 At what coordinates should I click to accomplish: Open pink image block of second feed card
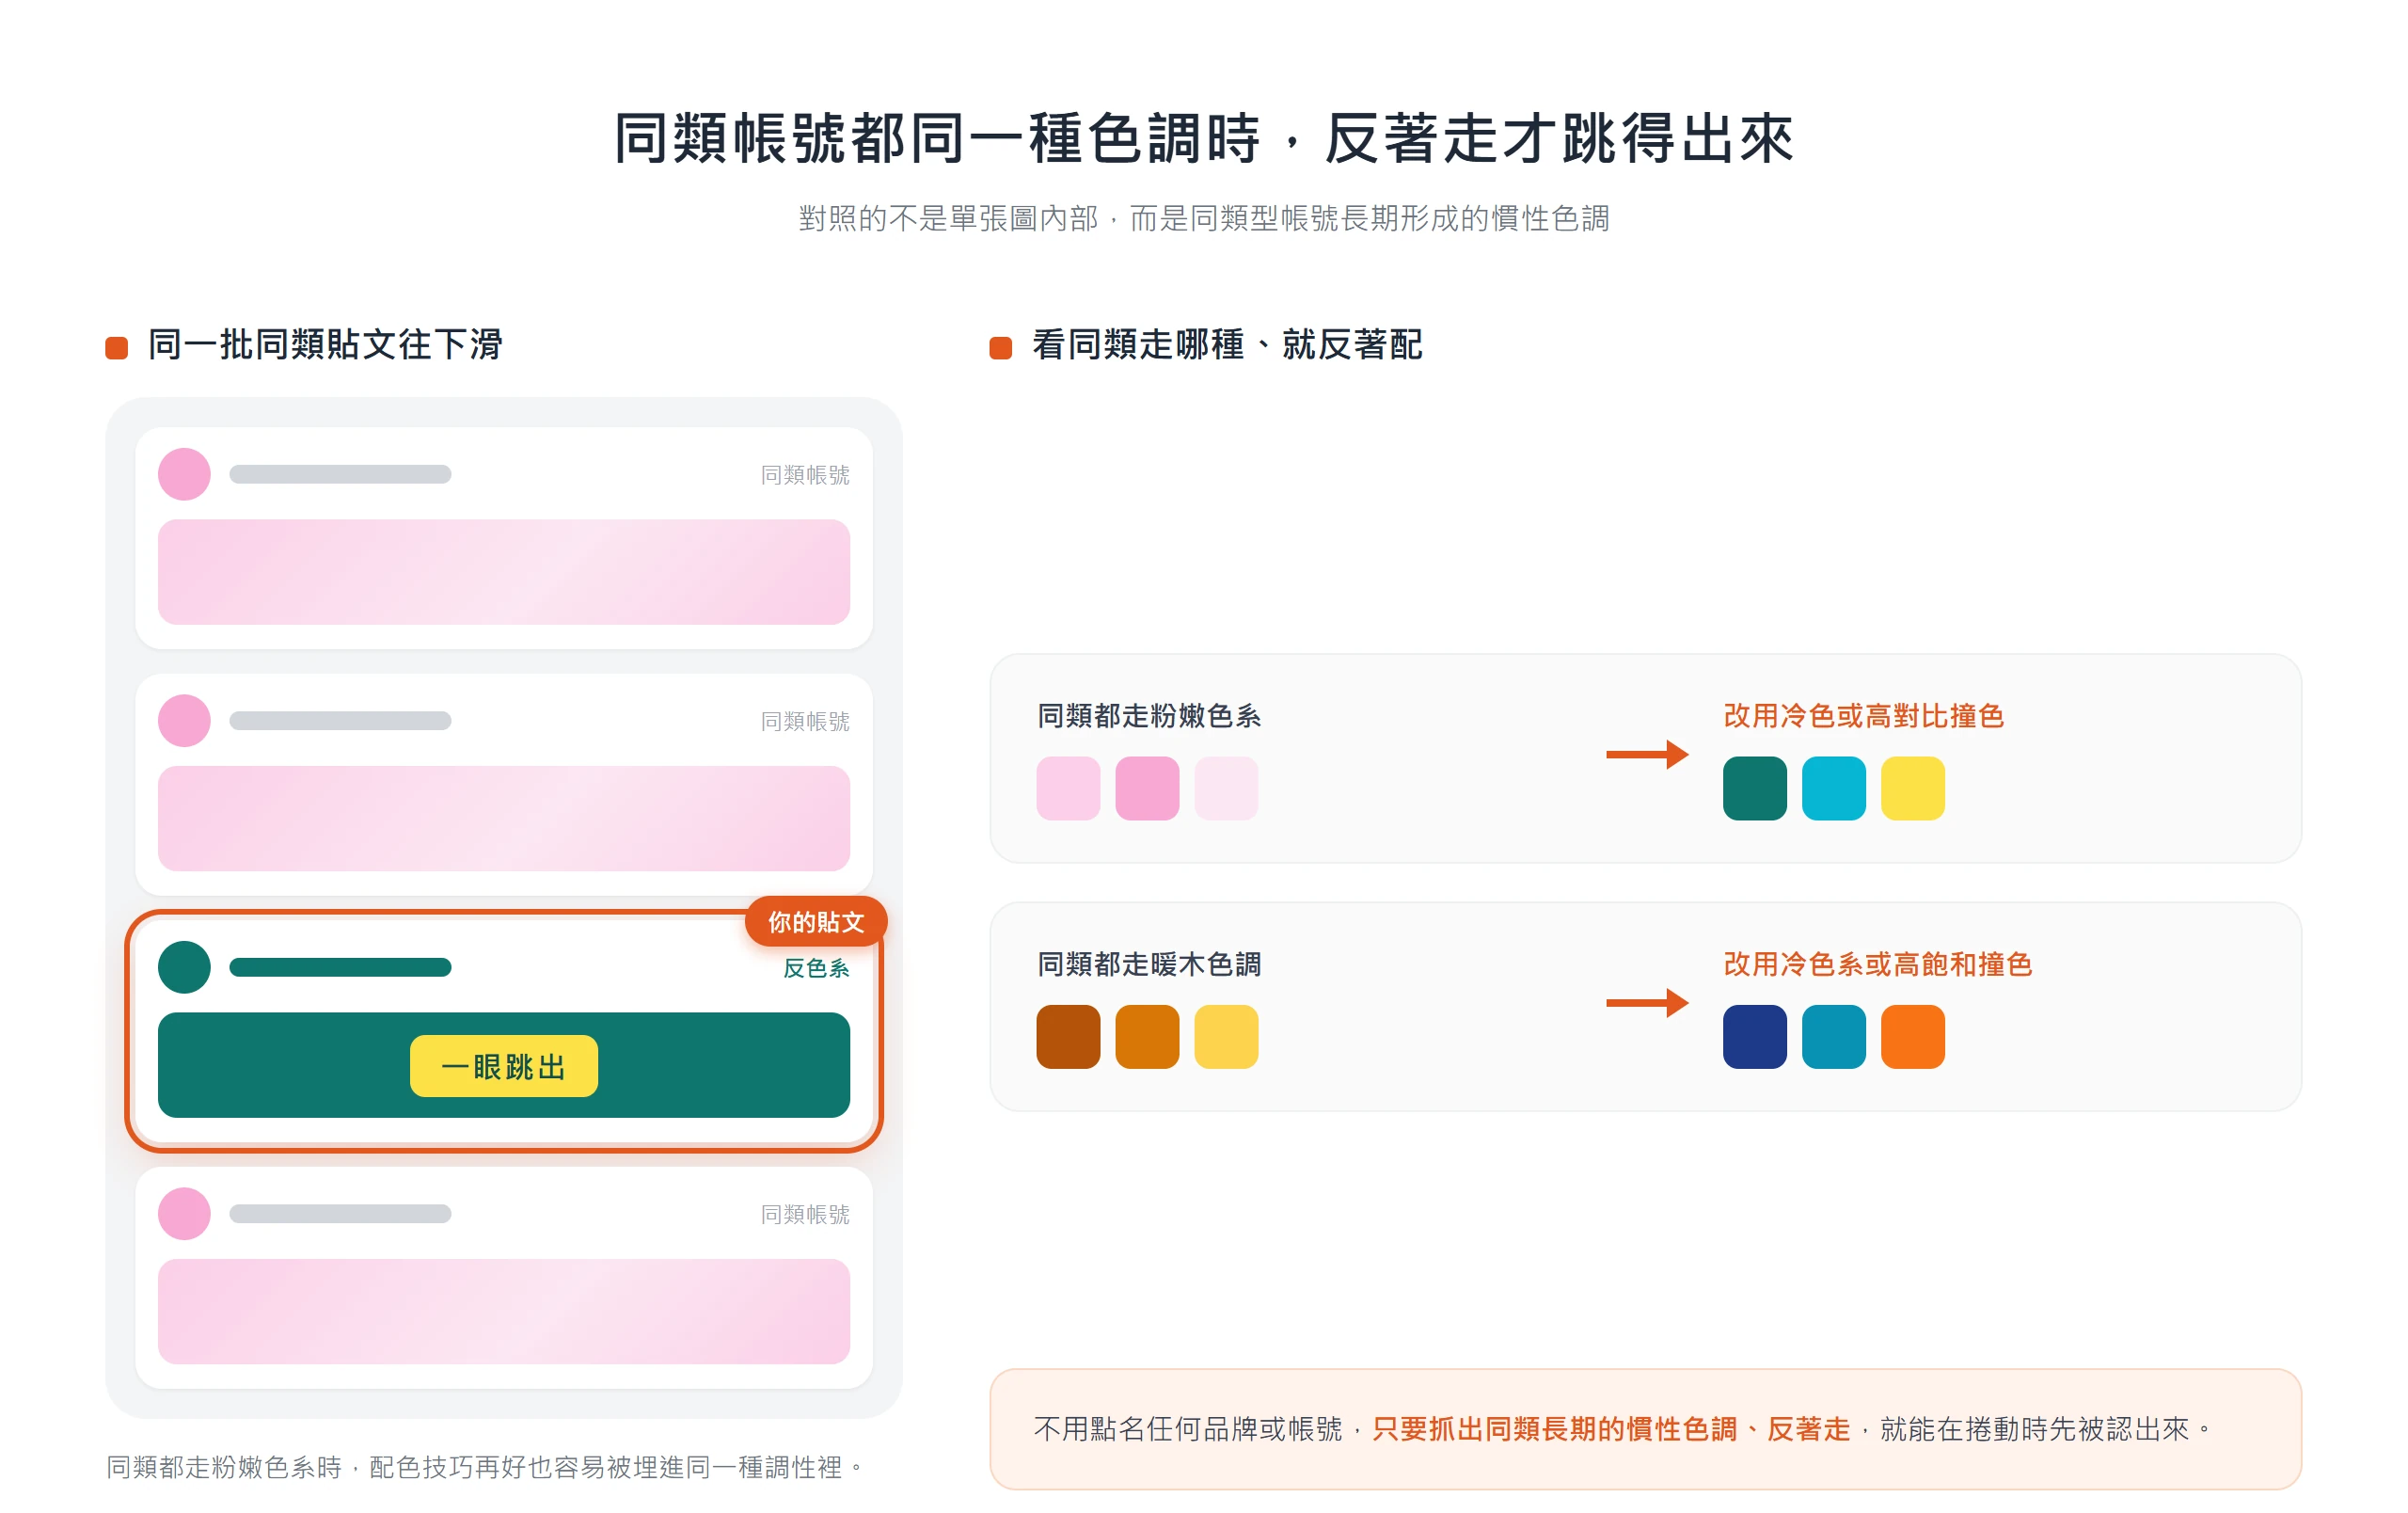tap(504, 818)
